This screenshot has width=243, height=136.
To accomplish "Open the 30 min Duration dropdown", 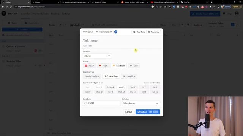I will pyautogui.click(x=97, y=56).
